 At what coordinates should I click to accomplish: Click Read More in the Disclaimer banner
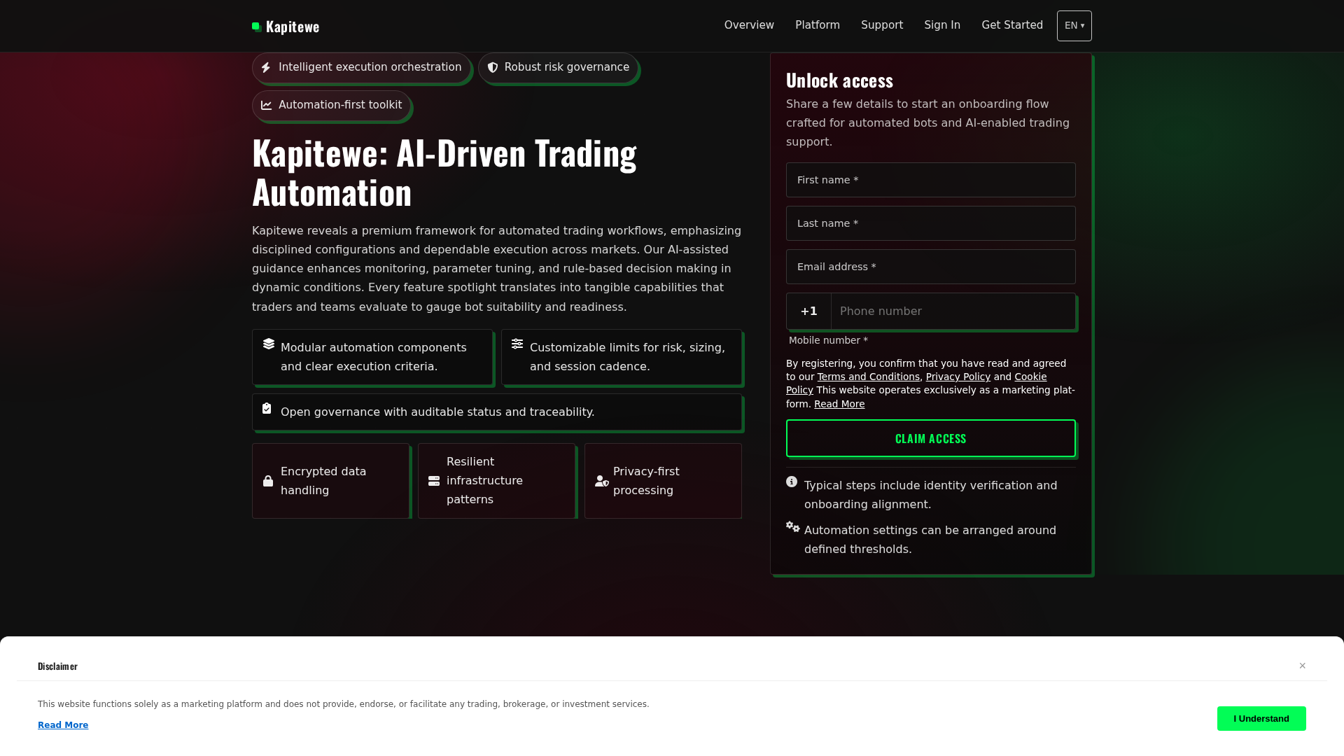[x=63, y=725]
